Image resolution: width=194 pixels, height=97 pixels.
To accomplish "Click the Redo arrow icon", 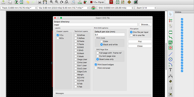I will point(33,2).
